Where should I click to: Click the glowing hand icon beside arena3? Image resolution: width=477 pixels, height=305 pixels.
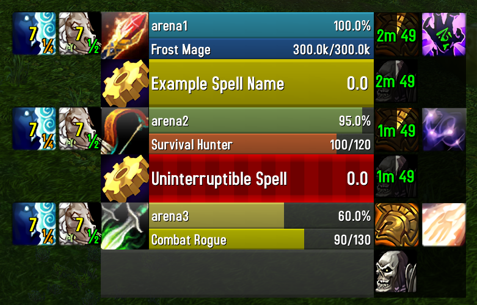point(444,225)
